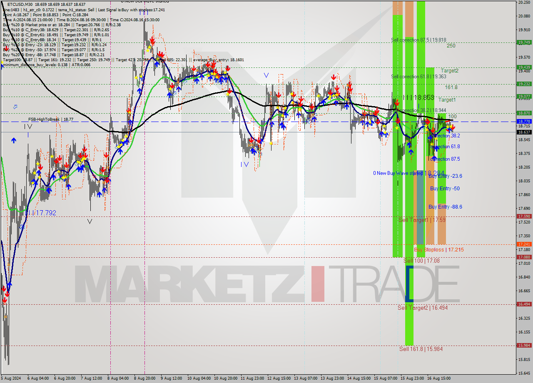Click the '11 Aug 23:00' time label

coord(252,378)
